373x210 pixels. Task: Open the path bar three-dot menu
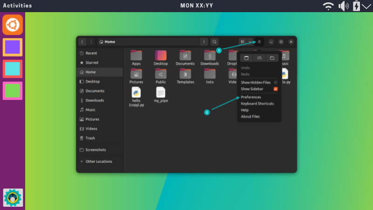204,42
